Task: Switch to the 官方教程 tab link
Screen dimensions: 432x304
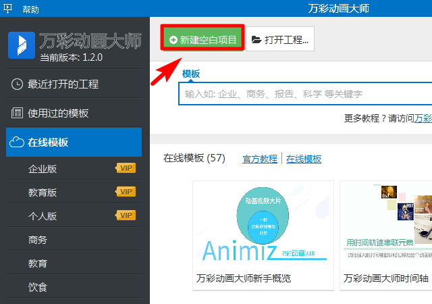Action: coord(260,159)
